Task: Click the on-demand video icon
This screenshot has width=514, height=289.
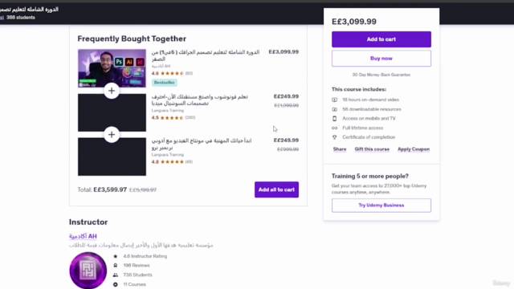Action: click(x=334, y=100)
